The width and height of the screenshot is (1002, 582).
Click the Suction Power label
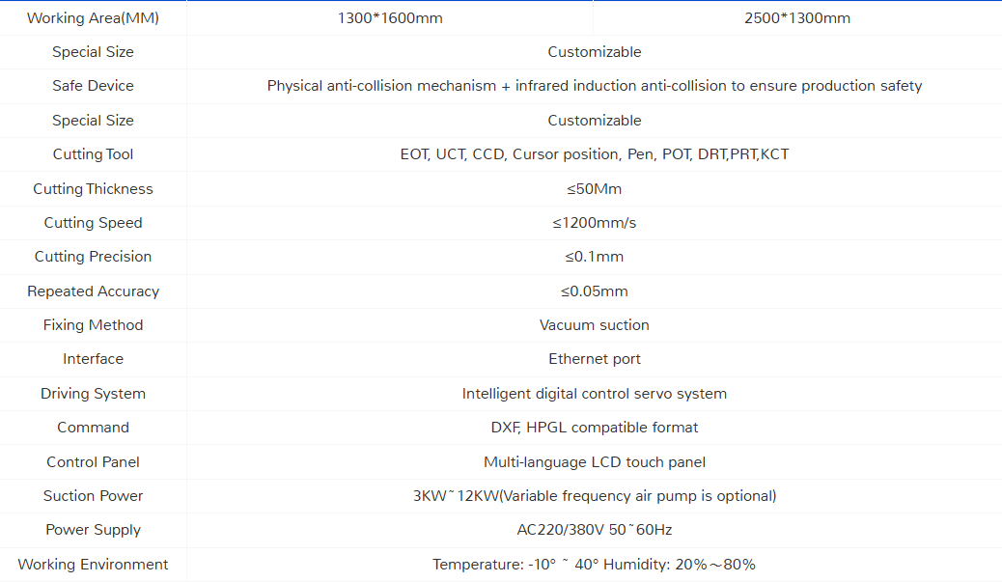93,496
